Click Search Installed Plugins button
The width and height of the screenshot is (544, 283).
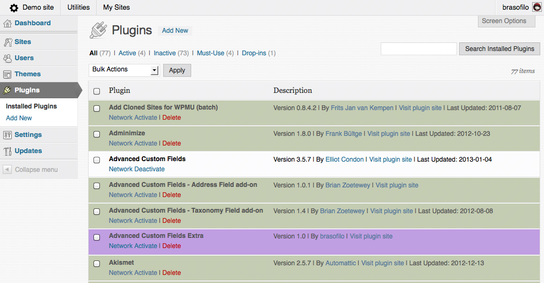click(499, 49)
